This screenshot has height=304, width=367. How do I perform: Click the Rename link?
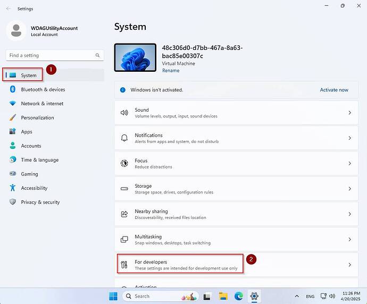click(x=171, y=70)
